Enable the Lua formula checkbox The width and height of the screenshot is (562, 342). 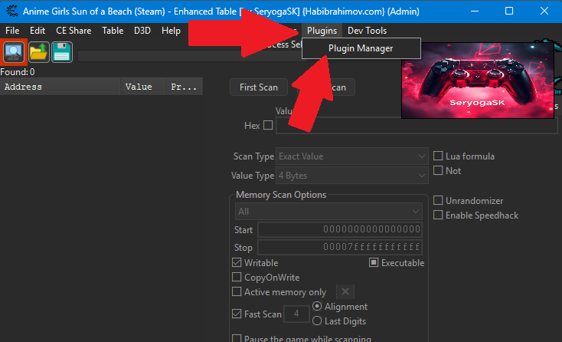(438, 156)
